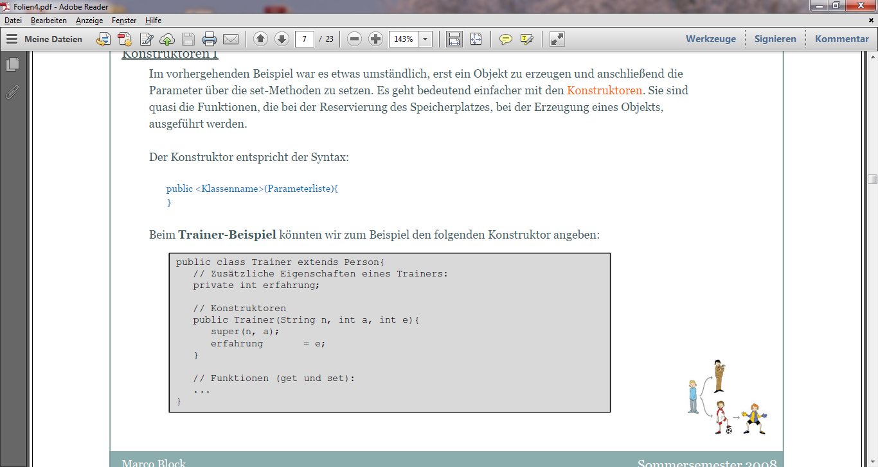This screenshot has width=878, height=467.
Task: Click the scrollbar up arrow at top right
Action: (872, 56)
